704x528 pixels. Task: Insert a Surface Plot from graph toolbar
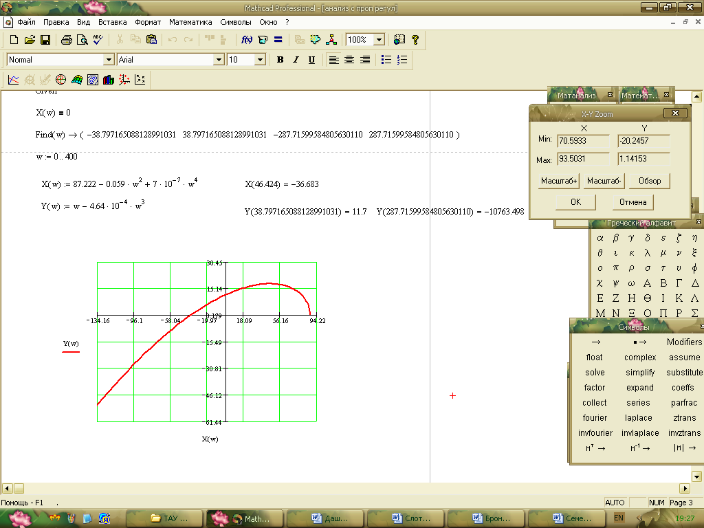[76, 80]
